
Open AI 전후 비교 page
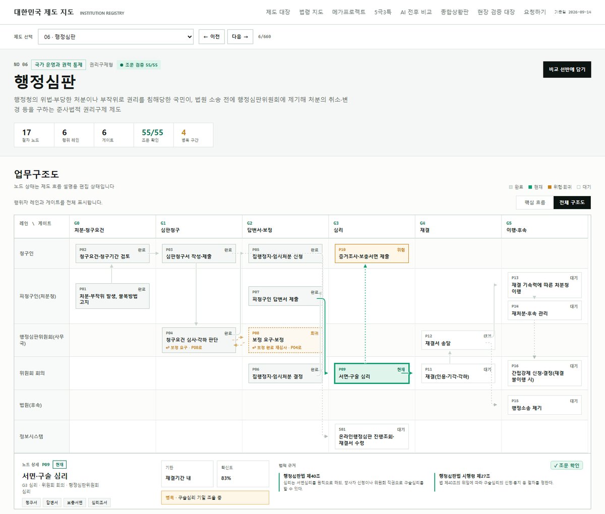(416, 12)
